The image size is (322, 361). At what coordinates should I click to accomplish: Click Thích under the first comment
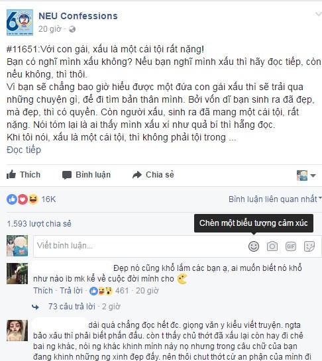(x=43, y=291)
